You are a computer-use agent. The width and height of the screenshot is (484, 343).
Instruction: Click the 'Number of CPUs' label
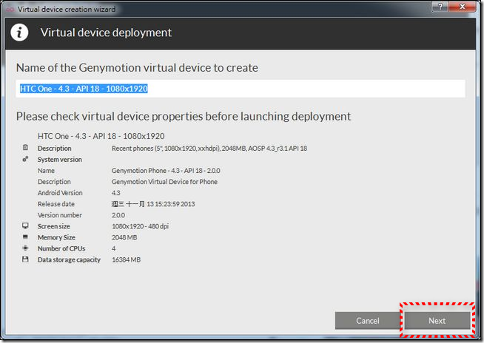[x=61, y=248]
